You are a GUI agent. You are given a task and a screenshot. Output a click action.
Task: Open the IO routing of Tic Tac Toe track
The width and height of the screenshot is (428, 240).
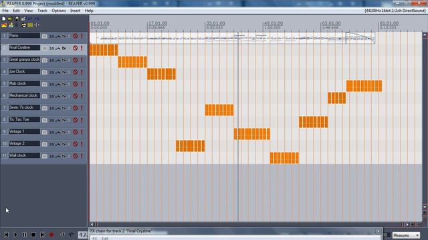point(51,120)
